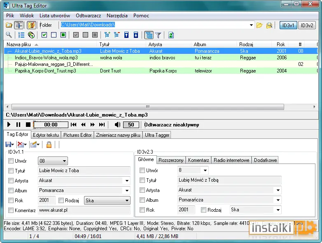Viewport: 322px width, 243px height.
Task: Click the blue move-up arrow icon
Action: 126,35
